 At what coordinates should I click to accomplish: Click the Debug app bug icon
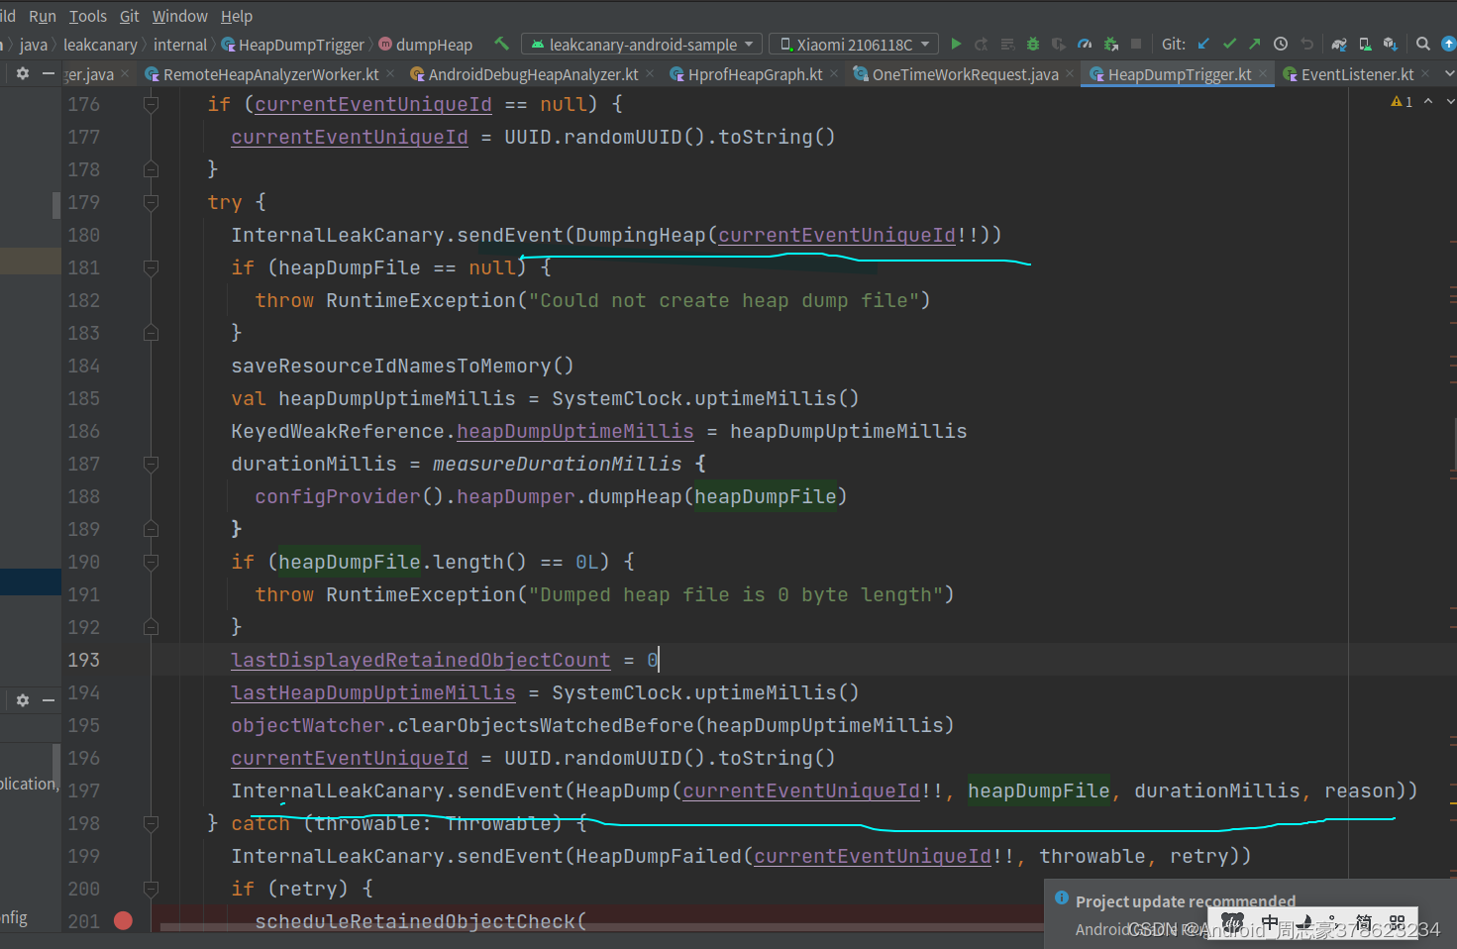(x=1033, y=44)
